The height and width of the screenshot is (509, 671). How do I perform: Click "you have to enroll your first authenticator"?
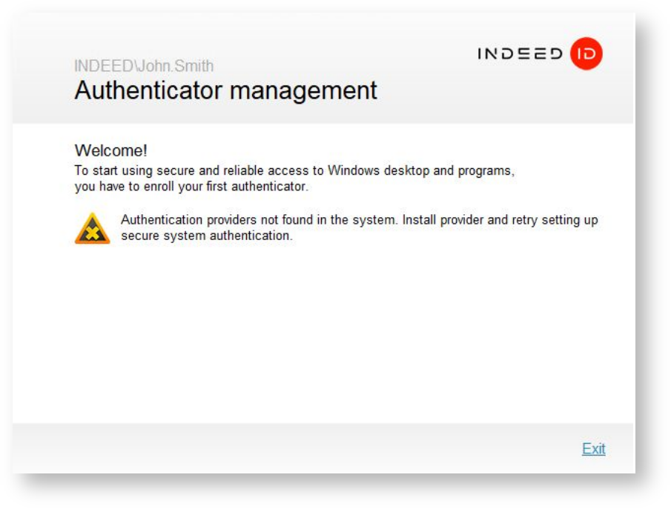coord(191,187)
